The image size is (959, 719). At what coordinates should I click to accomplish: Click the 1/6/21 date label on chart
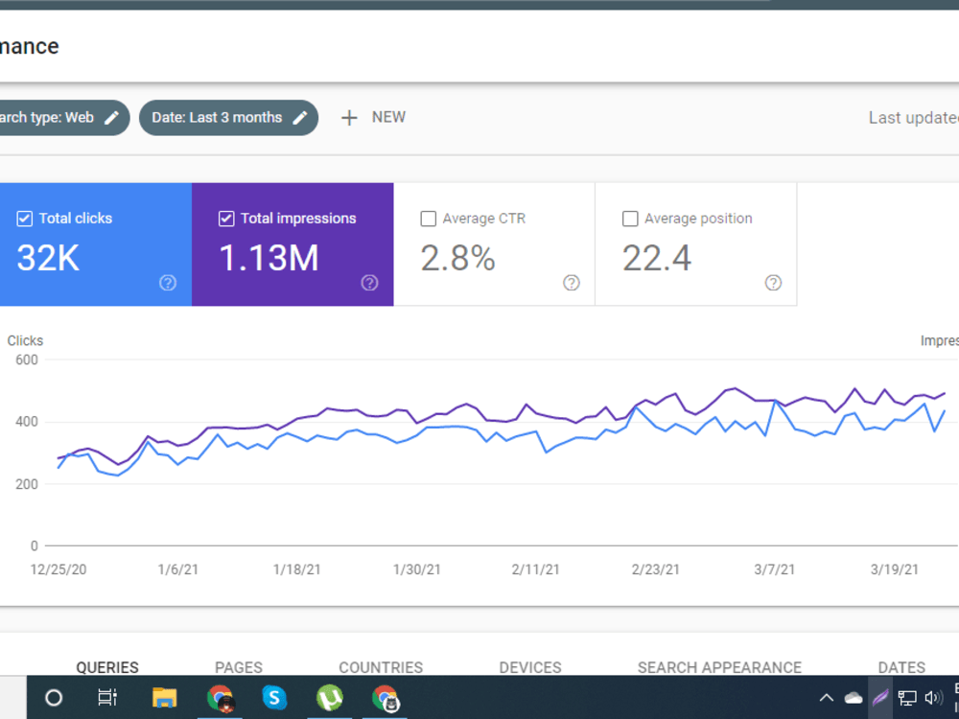tap(178, 569)
